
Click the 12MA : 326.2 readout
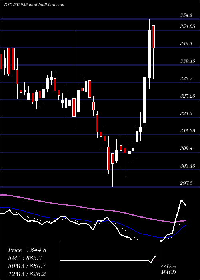pos(27,274)
